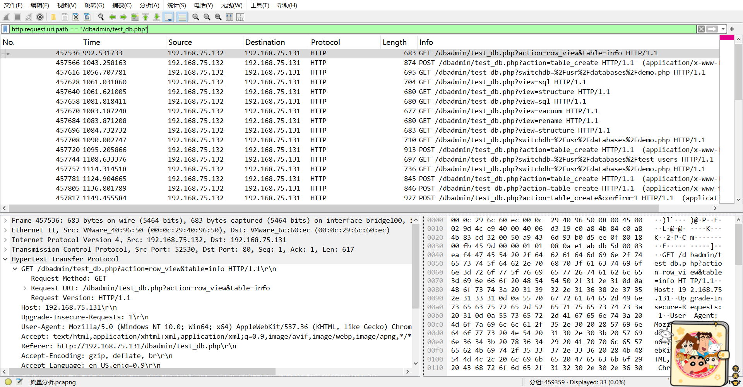Image resolution: width=743 pixels, height=387 pixels.
Task: Open the 无线(W) menu
Action: tap(231, 5)
